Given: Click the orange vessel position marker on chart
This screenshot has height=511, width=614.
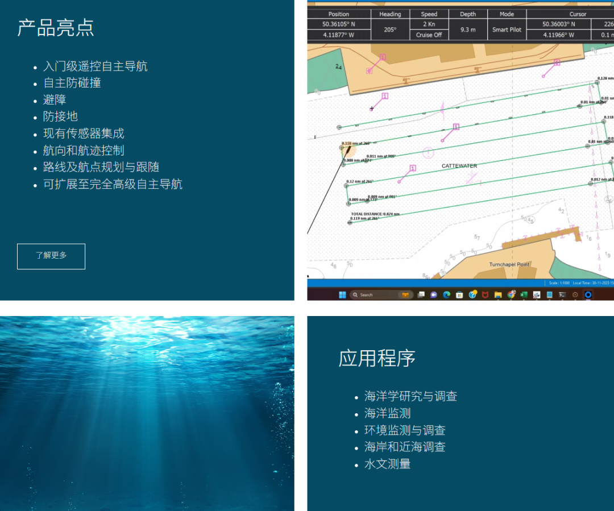Looking at the screenshot, I should pyautogui.click(x=349, y=150).
